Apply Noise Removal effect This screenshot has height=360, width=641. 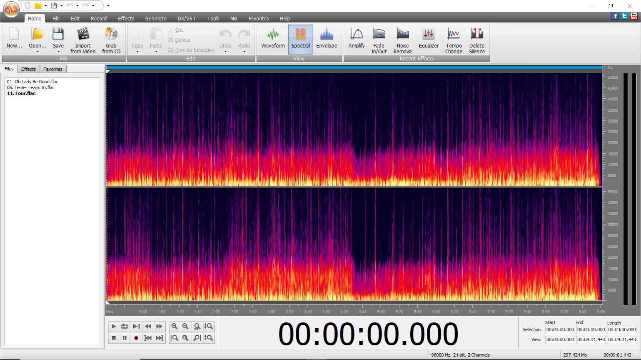403,40
